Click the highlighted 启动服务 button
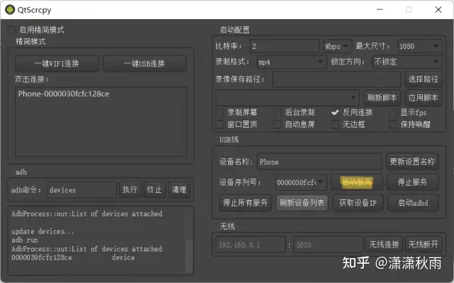The width and height of the screenshot is (454, 283). (357, 182)
